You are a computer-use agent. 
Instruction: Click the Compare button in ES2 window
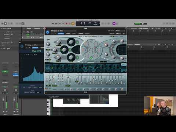coord(61,33)
